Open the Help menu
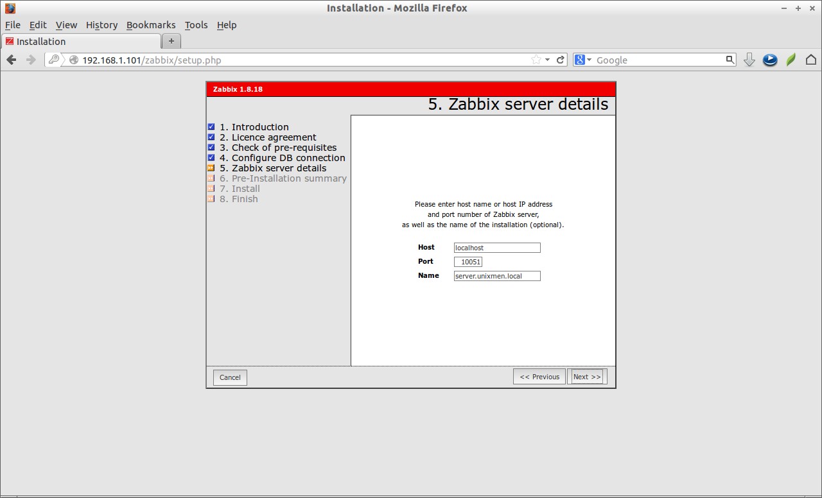The height and width of the screenshot is (498, 822). (227, 25)
